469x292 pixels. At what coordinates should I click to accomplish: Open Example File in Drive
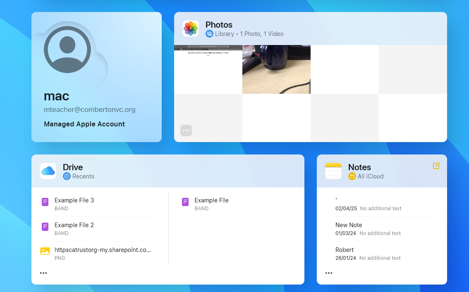coord(236,204)
